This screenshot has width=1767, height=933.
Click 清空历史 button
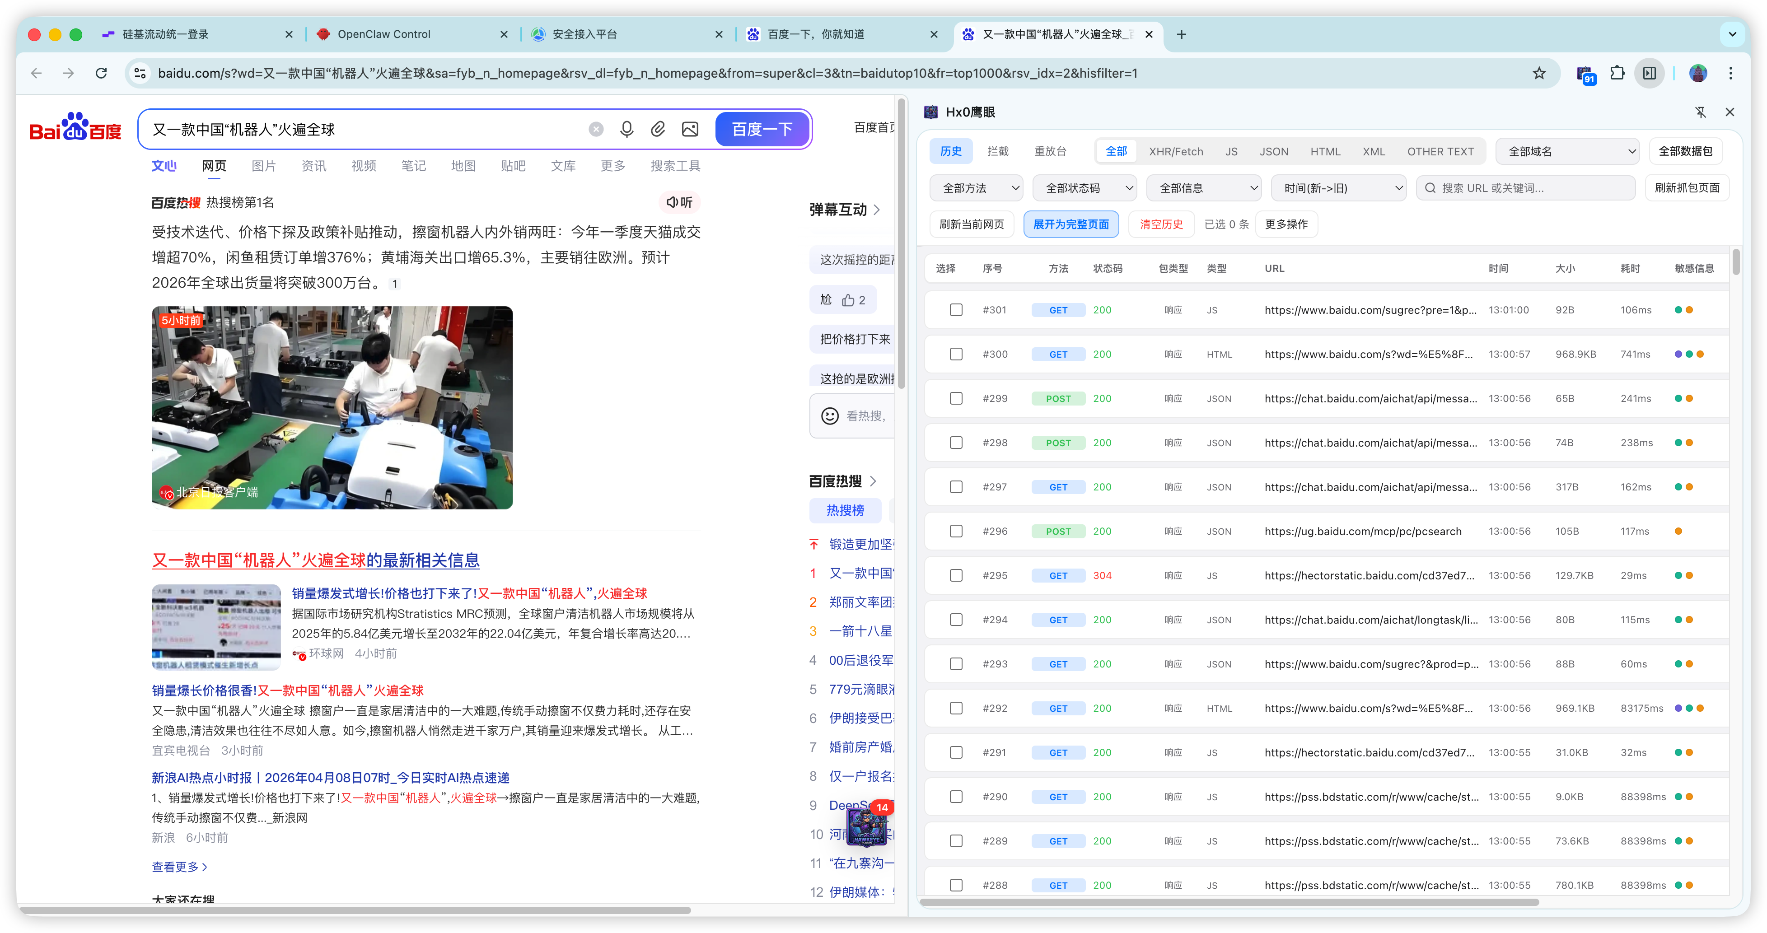[1161, 224]
